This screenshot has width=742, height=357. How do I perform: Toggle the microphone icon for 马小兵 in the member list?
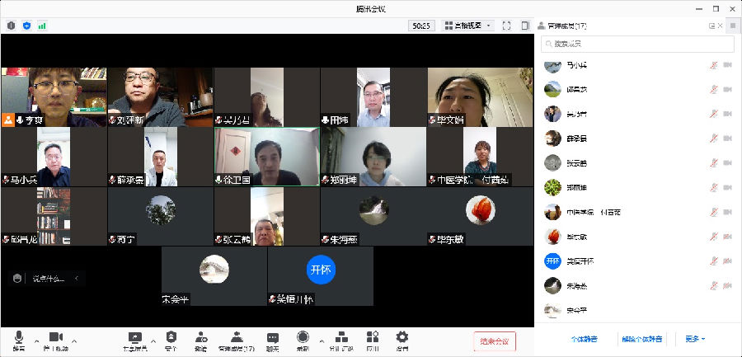[713, 65]
